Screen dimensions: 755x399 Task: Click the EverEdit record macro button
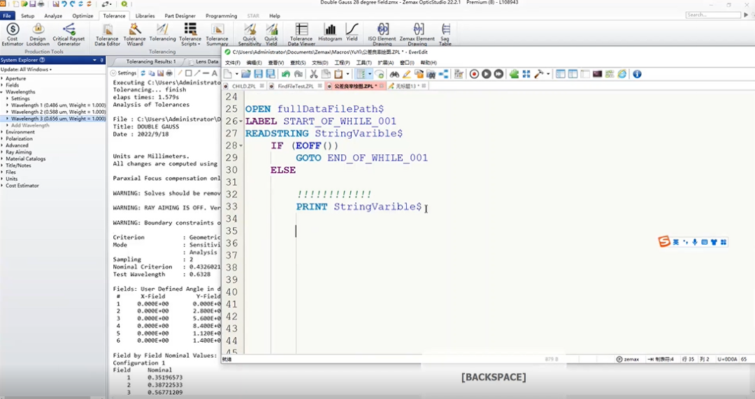point(474,74)
